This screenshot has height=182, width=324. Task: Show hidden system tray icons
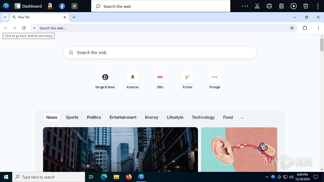coord(267,177)
